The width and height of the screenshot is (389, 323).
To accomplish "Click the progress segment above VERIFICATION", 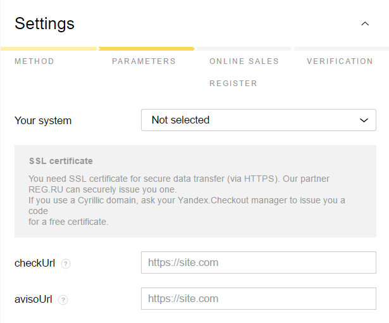I will tap(341, 49).
